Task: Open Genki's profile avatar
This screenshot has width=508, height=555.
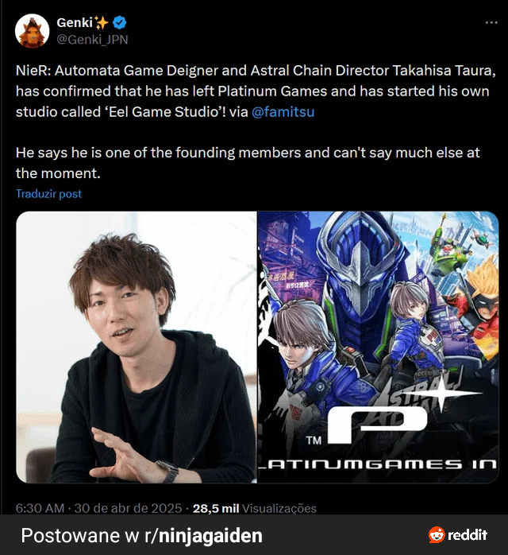Action: pos(33,31)
